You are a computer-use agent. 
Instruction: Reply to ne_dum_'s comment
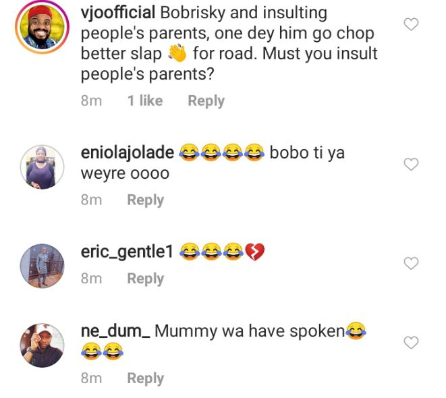(146, 378)
